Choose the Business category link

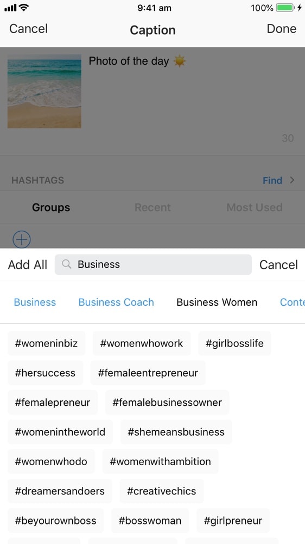pyautogui.click(x=35, y=302)
